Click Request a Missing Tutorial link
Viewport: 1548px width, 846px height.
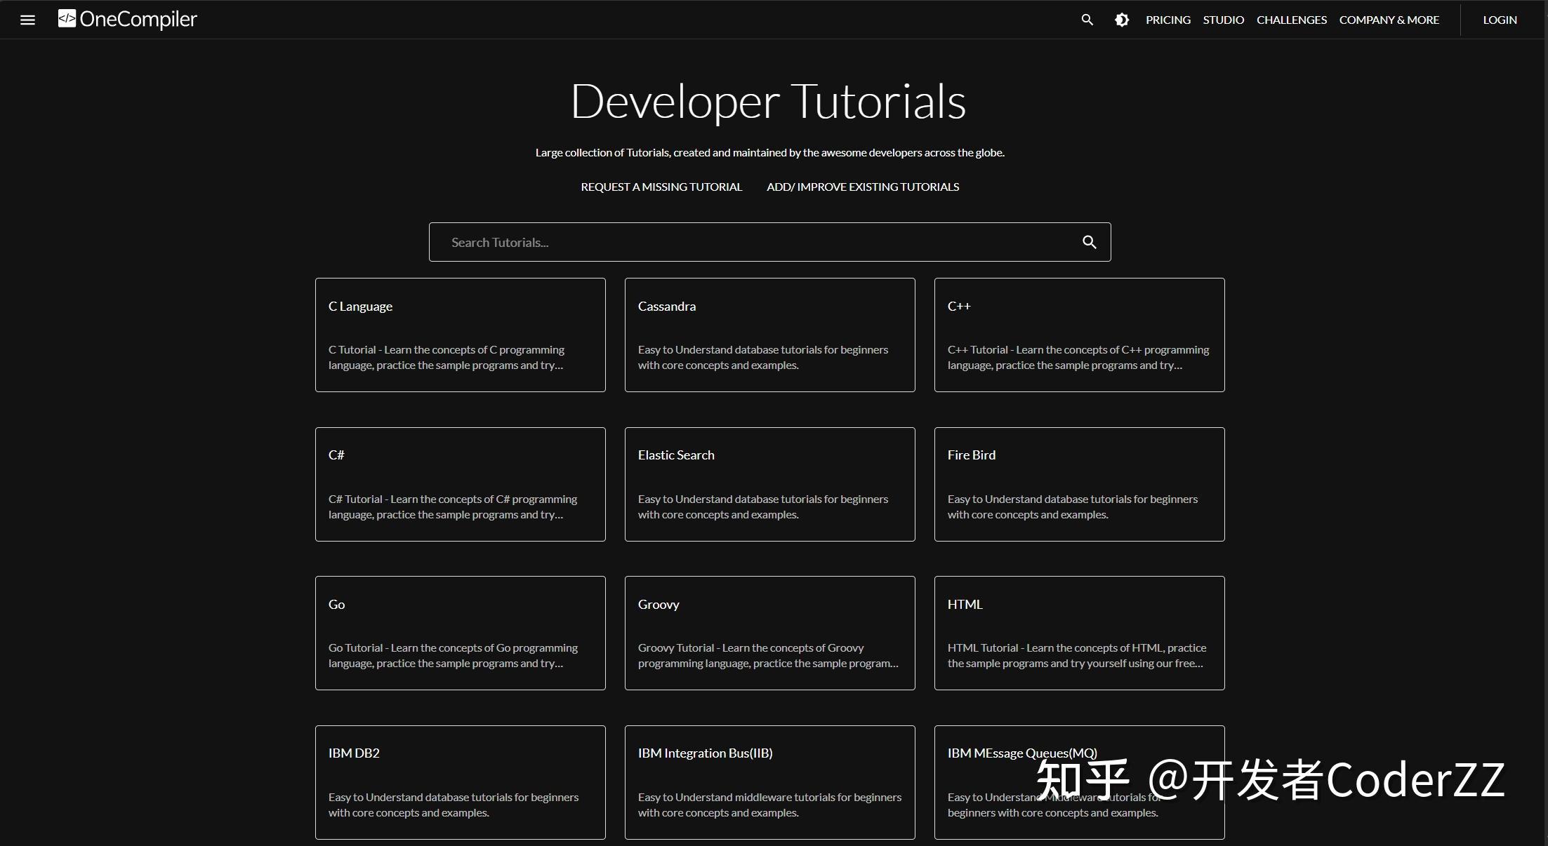coord(661,187)
